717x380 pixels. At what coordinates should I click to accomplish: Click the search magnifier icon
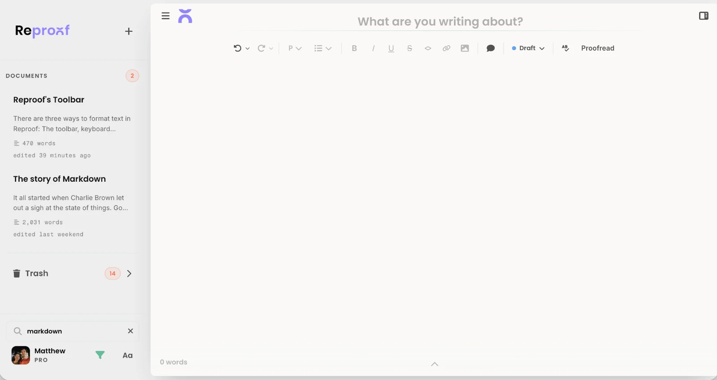17,331
